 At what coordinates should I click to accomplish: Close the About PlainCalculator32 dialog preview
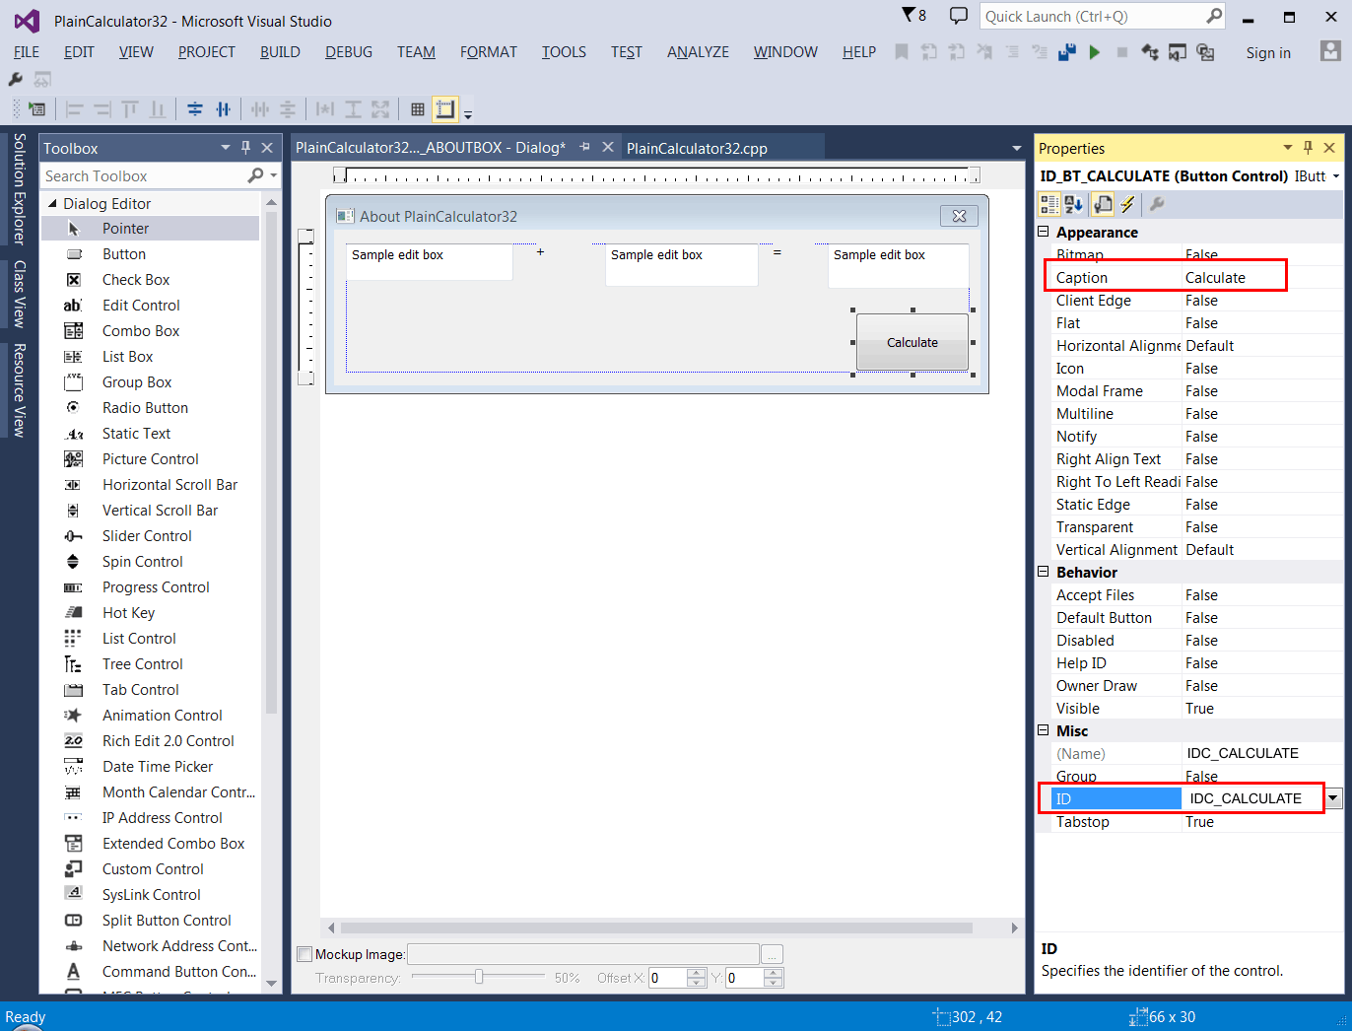(x=959, y=216)
